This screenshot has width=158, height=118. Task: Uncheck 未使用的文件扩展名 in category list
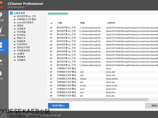coord(15,19)
